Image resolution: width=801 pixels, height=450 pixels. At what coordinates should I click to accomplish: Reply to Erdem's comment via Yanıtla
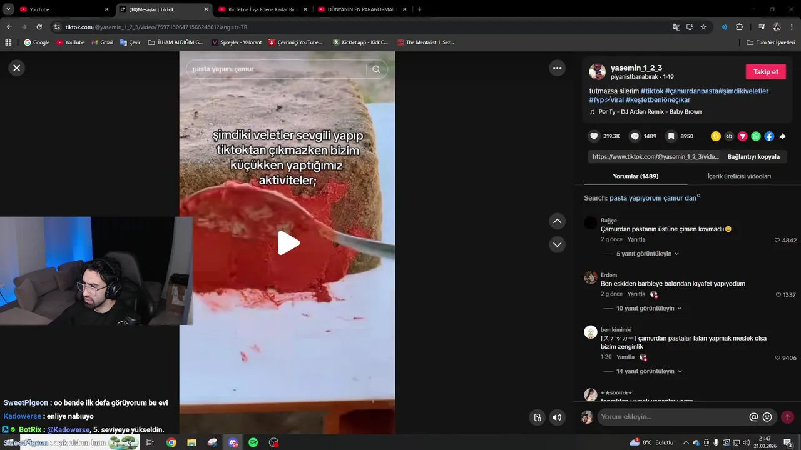tap(636, 294)
